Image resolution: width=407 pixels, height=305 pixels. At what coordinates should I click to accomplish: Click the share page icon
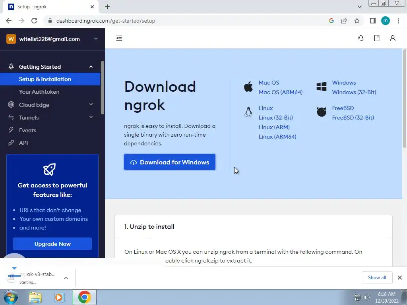344,21
